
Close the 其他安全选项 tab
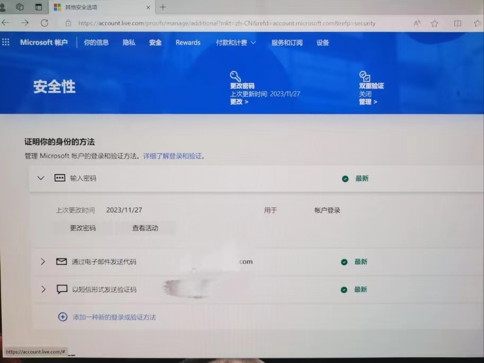pos(148,7)
